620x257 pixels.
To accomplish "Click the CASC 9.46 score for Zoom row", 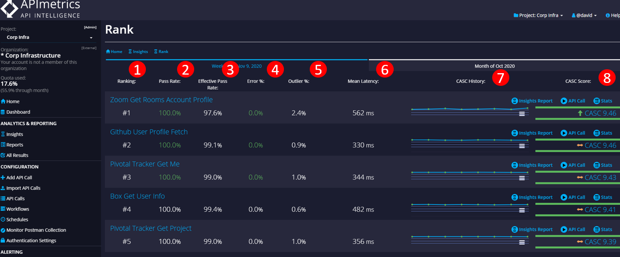I will point(600,113).
